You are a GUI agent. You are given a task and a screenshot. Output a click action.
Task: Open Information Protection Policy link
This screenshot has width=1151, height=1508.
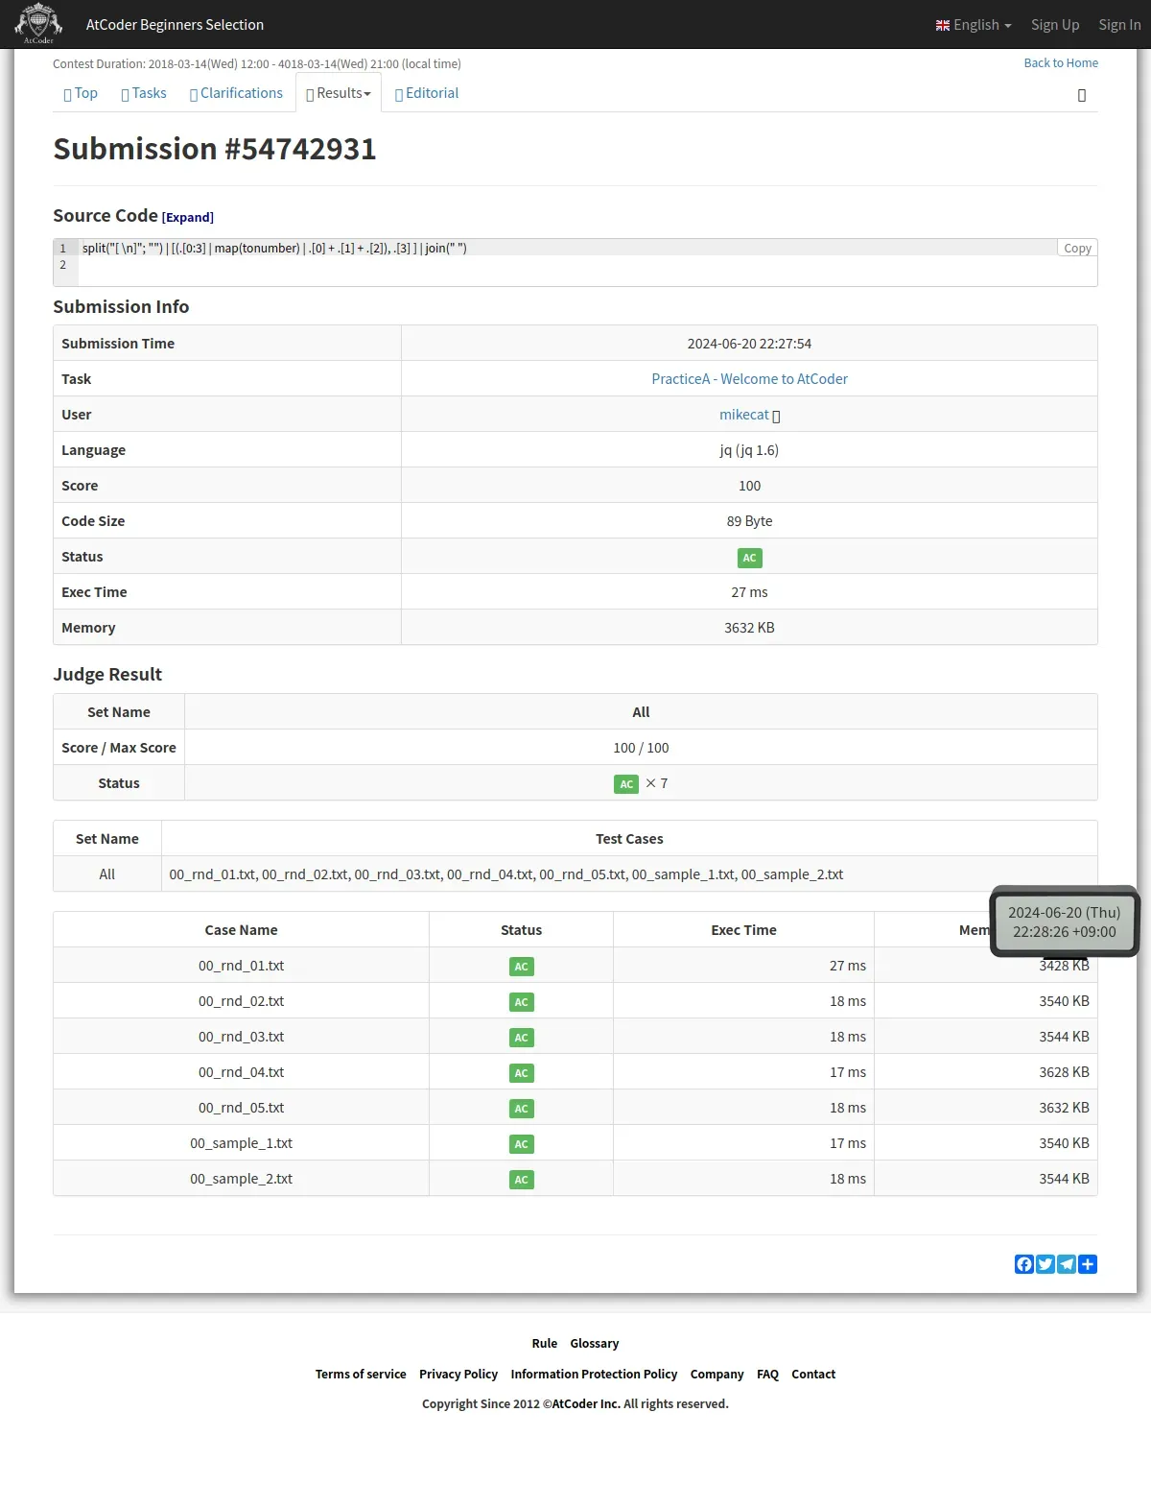coord(594,1375)
